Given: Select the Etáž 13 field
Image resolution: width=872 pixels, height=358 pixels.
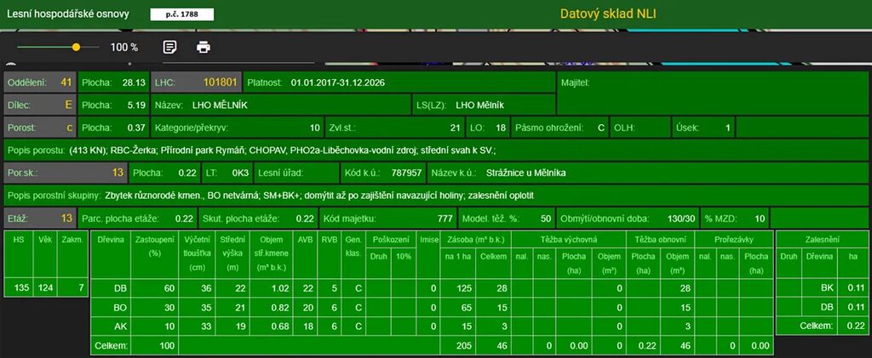Looking at the screenshot, I should tap(40, 218).
